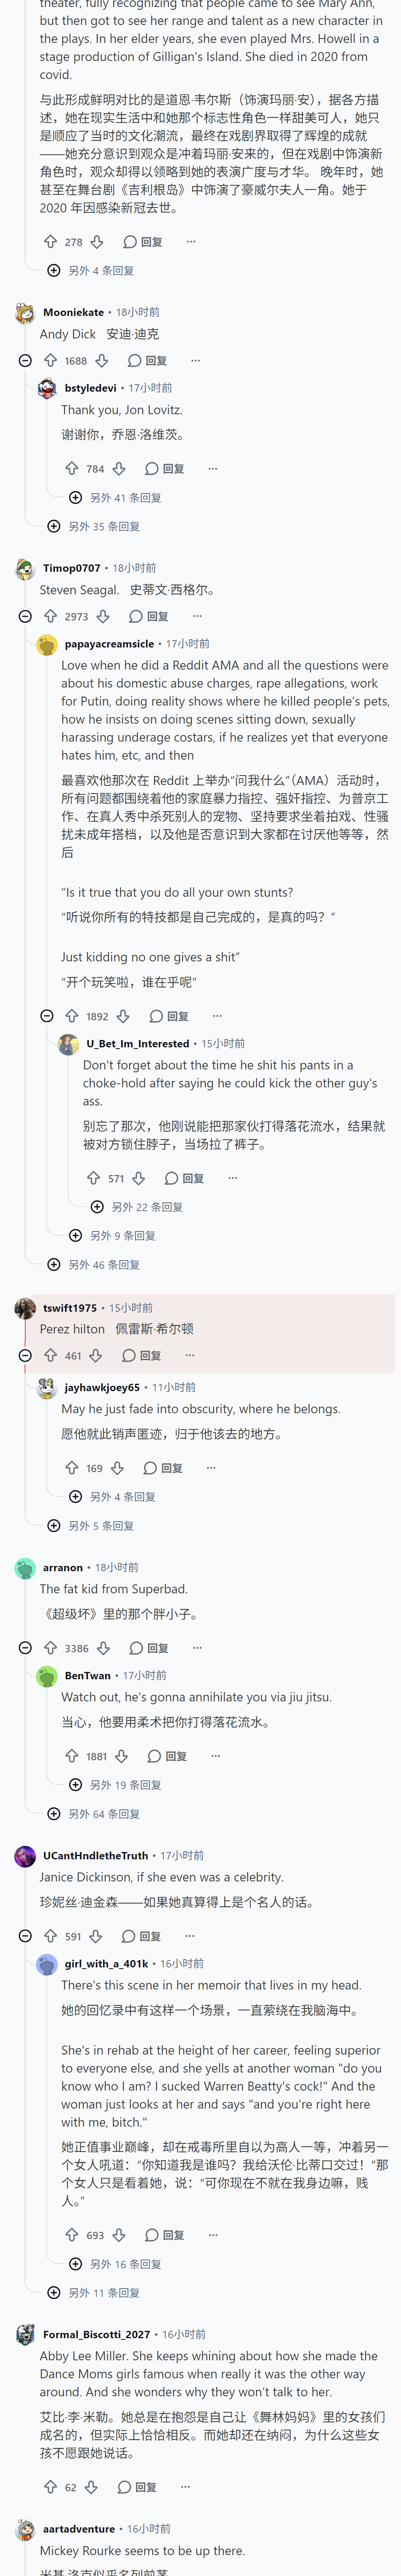Downvote Timop0707's Steven Seagal comment
This screenshot has width=401, height=2576.
click(103, 616)
